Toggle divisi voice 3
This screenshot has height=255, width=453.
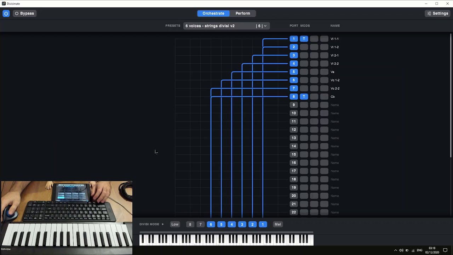point(242,224)
